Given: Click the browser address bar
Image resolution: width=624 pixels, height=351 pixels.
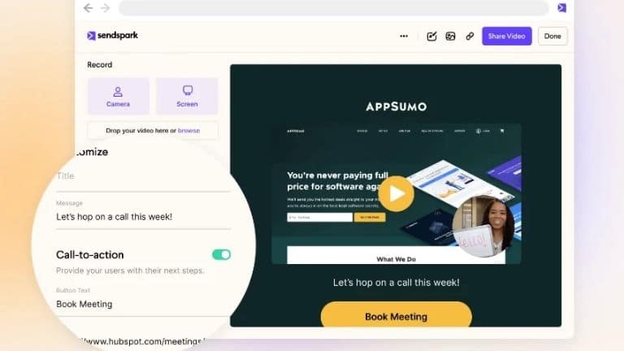Looking at the screenshot, I should click(333, 7).
